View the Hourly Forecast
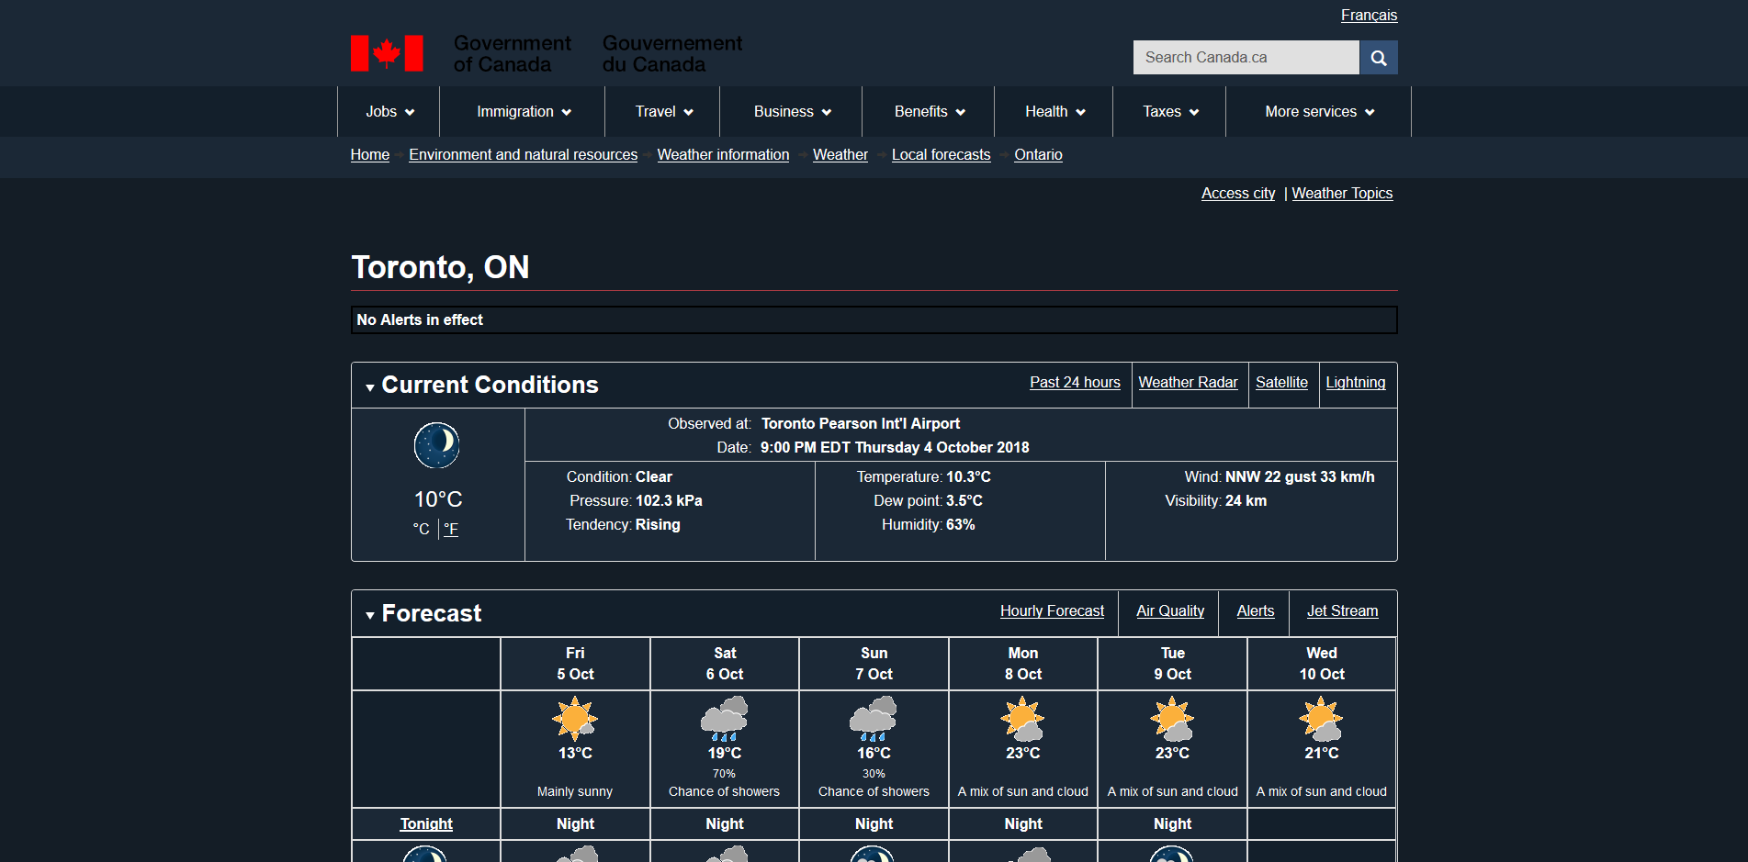Image resolution: width=1748 pixels, height=862 pixels. pos(1052,610)
